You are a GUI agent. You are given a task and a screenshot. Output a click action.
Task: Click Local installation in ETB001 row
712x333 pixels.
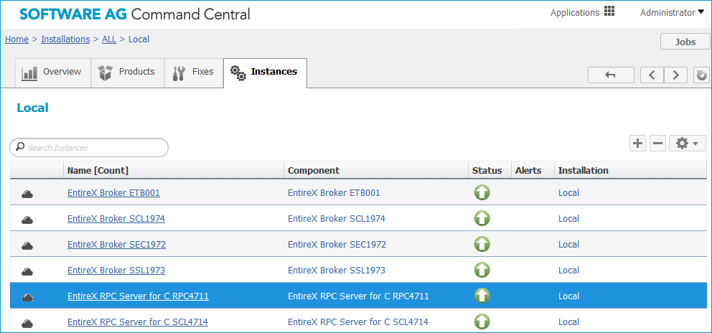click(x=568, y=193)
